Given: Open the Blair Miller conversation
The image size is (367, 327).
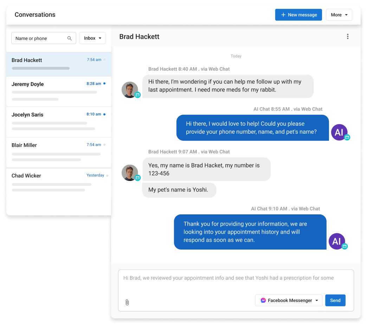Looking at the screenshot, I should pyautogui.click(x=59, y=153).
